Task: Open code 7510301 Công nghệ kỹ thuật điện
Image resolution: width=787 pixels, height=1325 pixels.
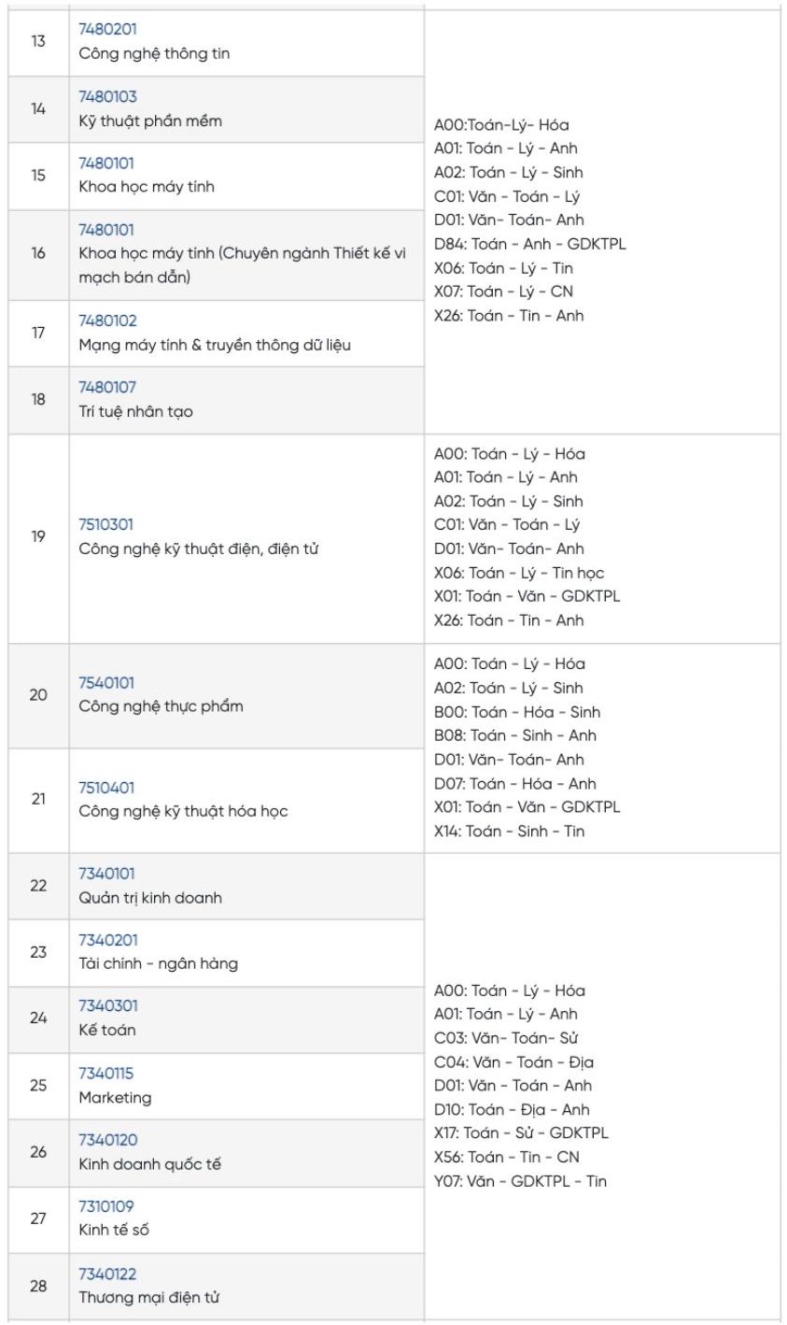Action: (105, 525)
